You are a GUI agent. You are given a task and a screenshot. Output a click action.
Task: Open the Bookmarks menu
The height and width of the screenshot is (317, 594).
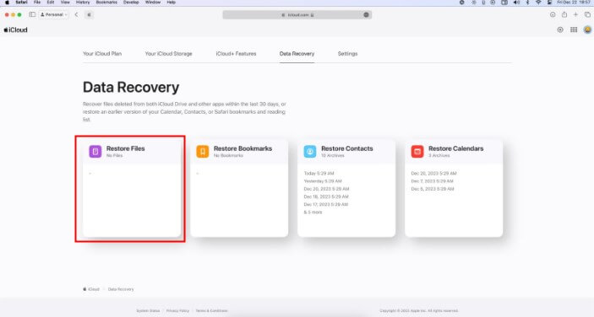pos(106,3)
